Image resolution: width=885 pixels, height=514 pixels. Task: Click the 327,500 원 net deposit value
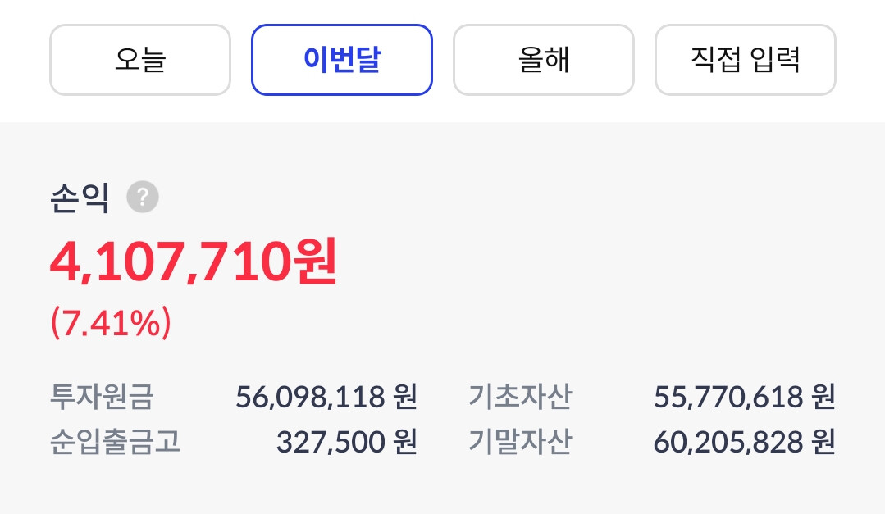[x=347, y=441]
